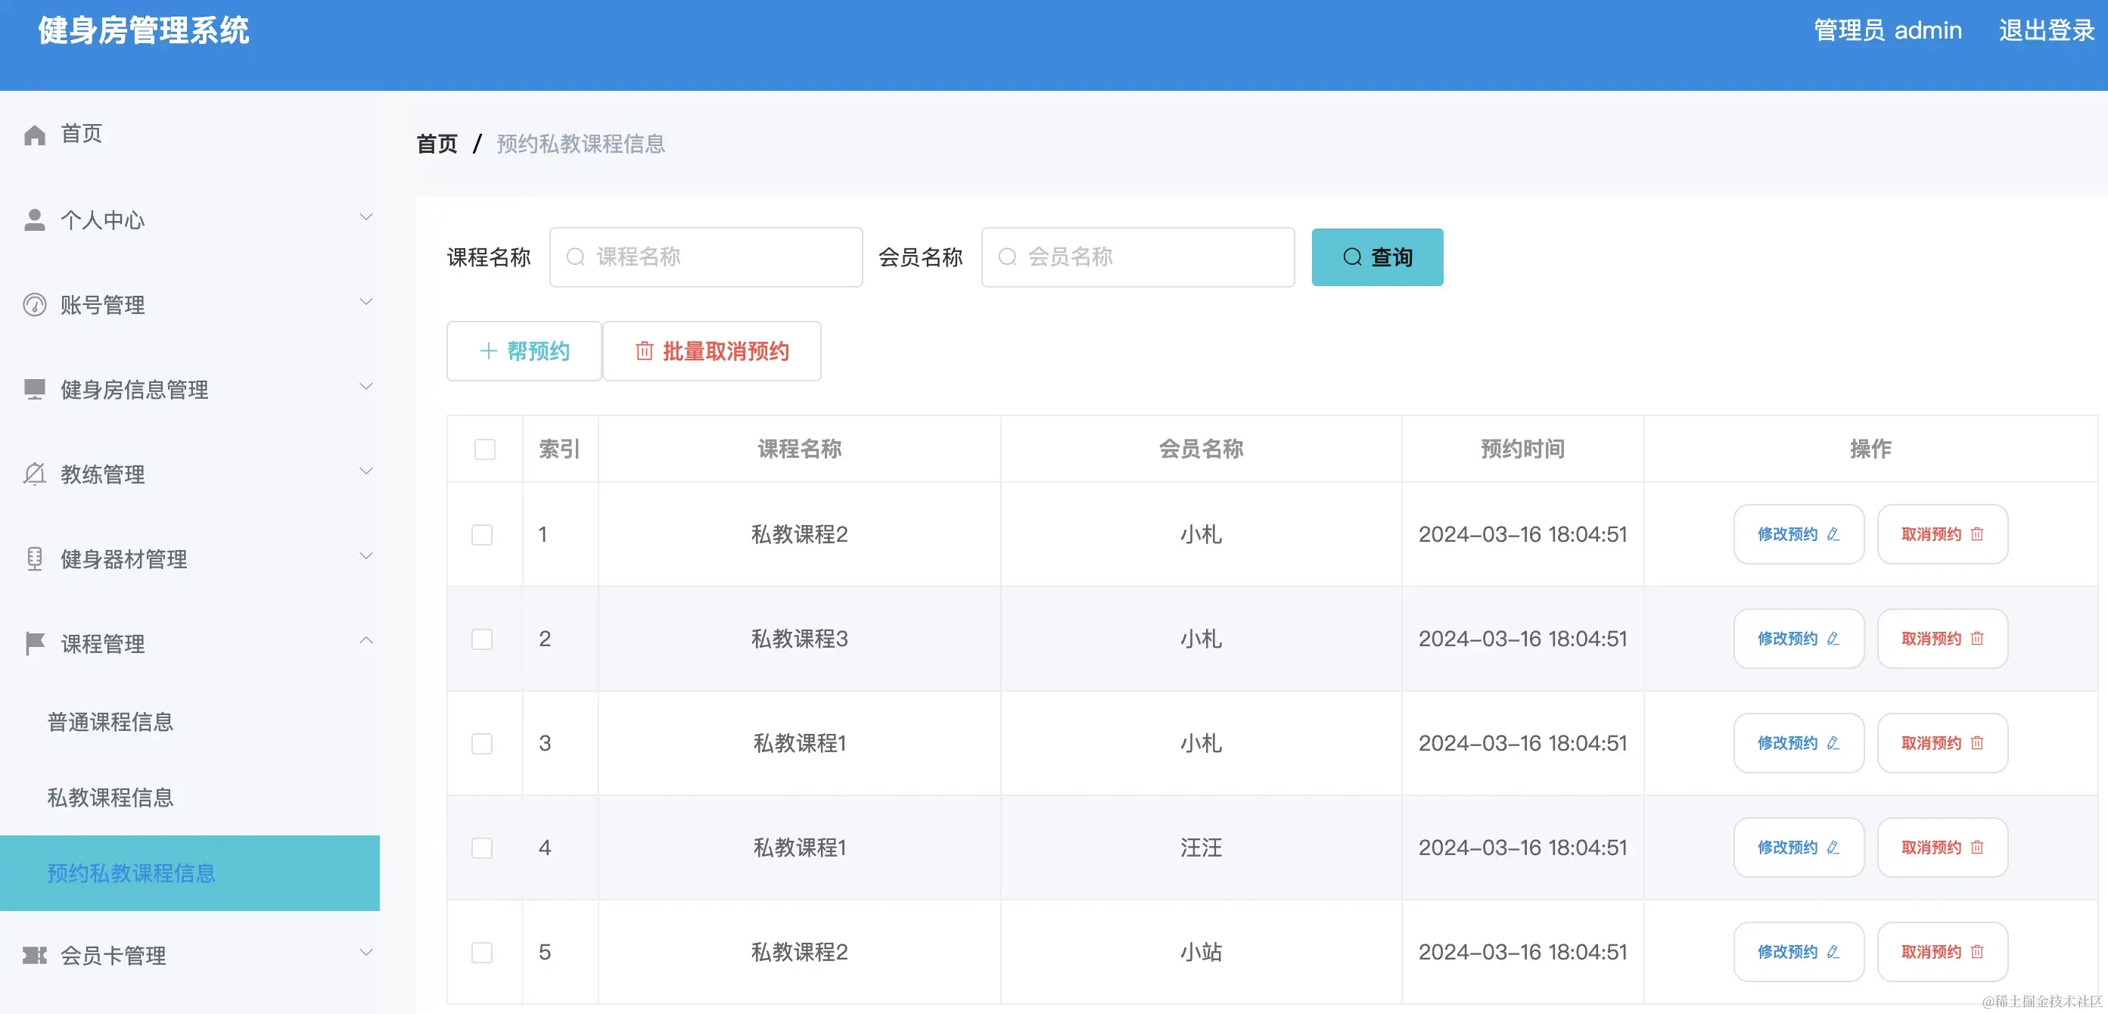Click the 小站 member cell
This screenshot has width=2108, height=1014.
(x=1202, y=952)
